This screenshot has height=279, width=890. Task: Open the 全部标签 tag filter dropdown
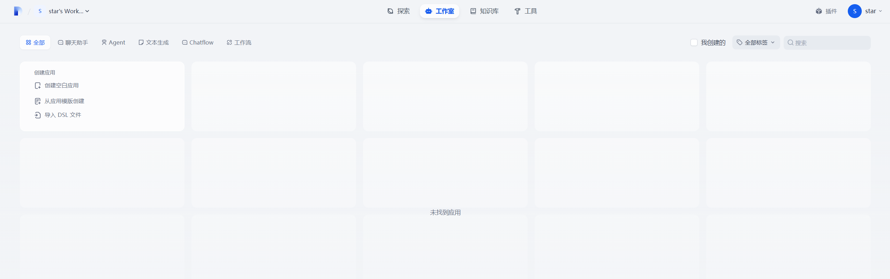(756, 42)
